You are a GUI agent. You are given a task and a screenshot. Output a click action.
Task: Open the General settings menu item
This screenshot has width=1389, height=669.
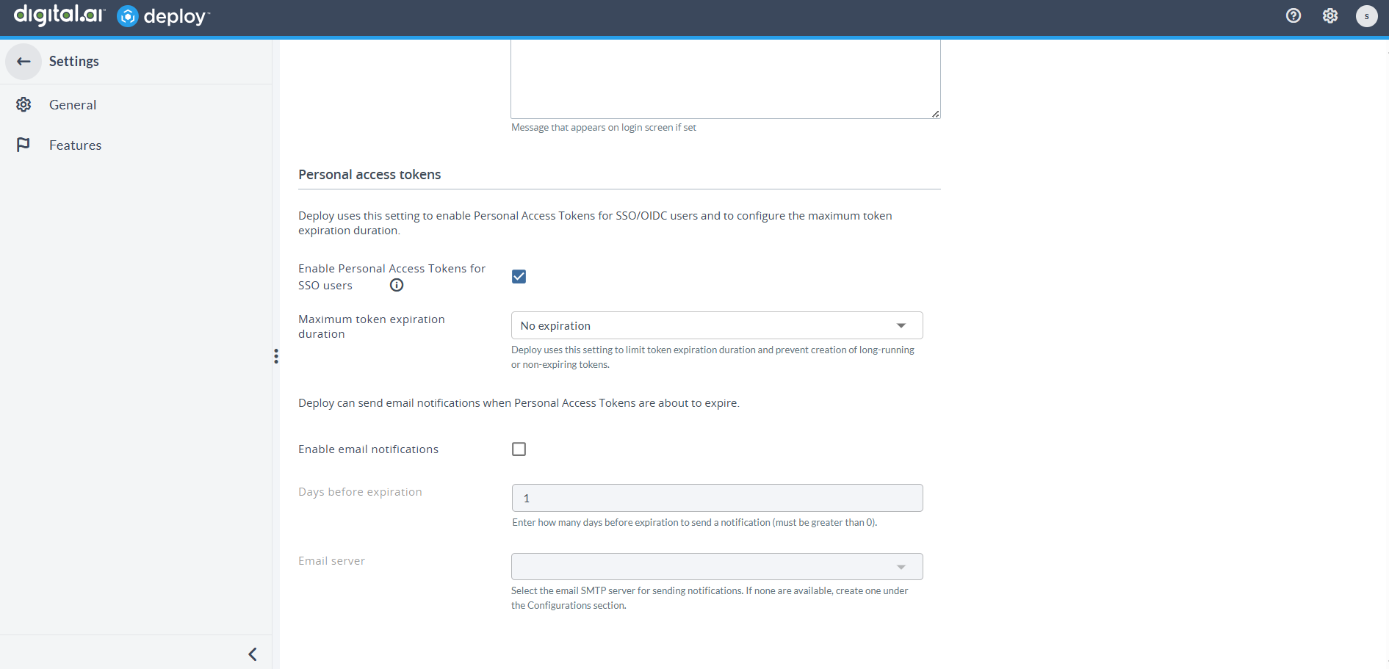point(73,105)
